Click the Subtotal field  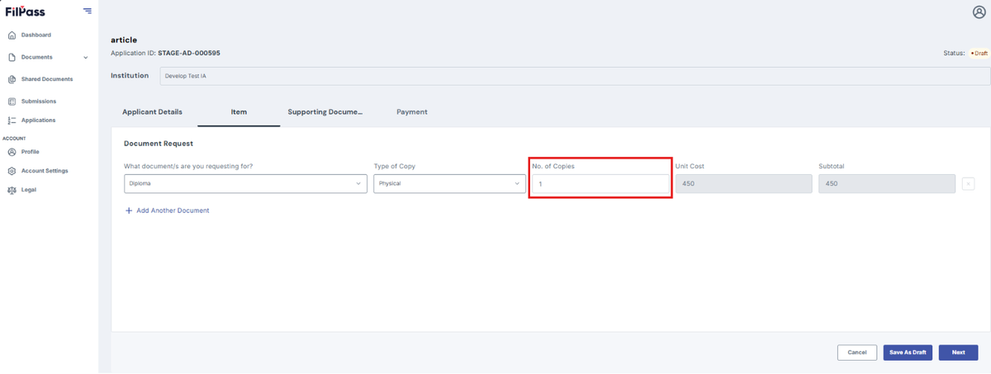(888, 183)
